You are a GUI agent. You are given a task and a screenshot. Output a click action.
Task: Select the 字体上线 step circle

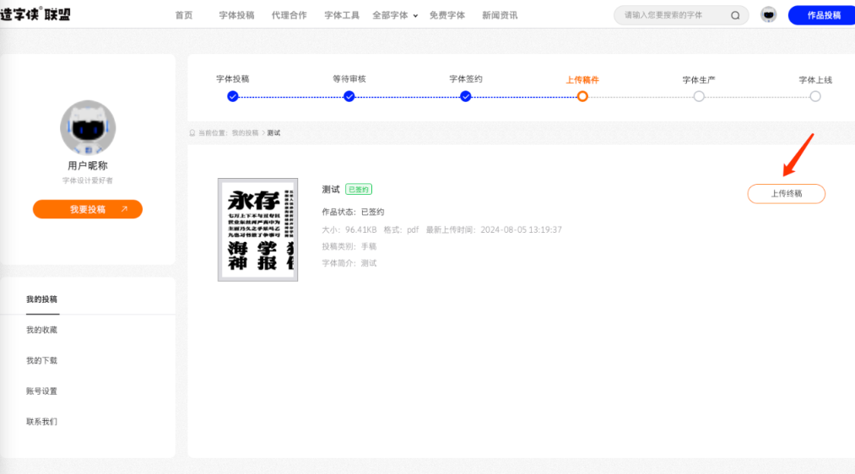(x=815, y=96)
